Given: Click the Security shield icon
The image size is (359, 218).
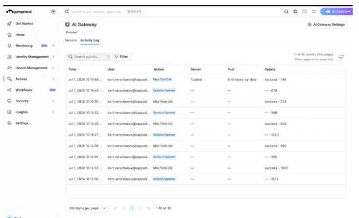Looking at the screenshot, I should point(9,101).
